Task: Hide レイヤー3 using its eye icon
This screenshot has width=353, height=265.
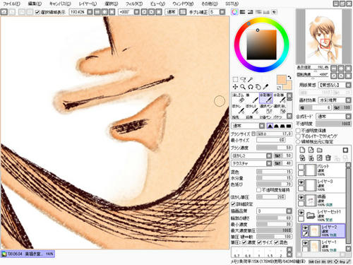Action: pyautogui.click(x=301, y=182)
